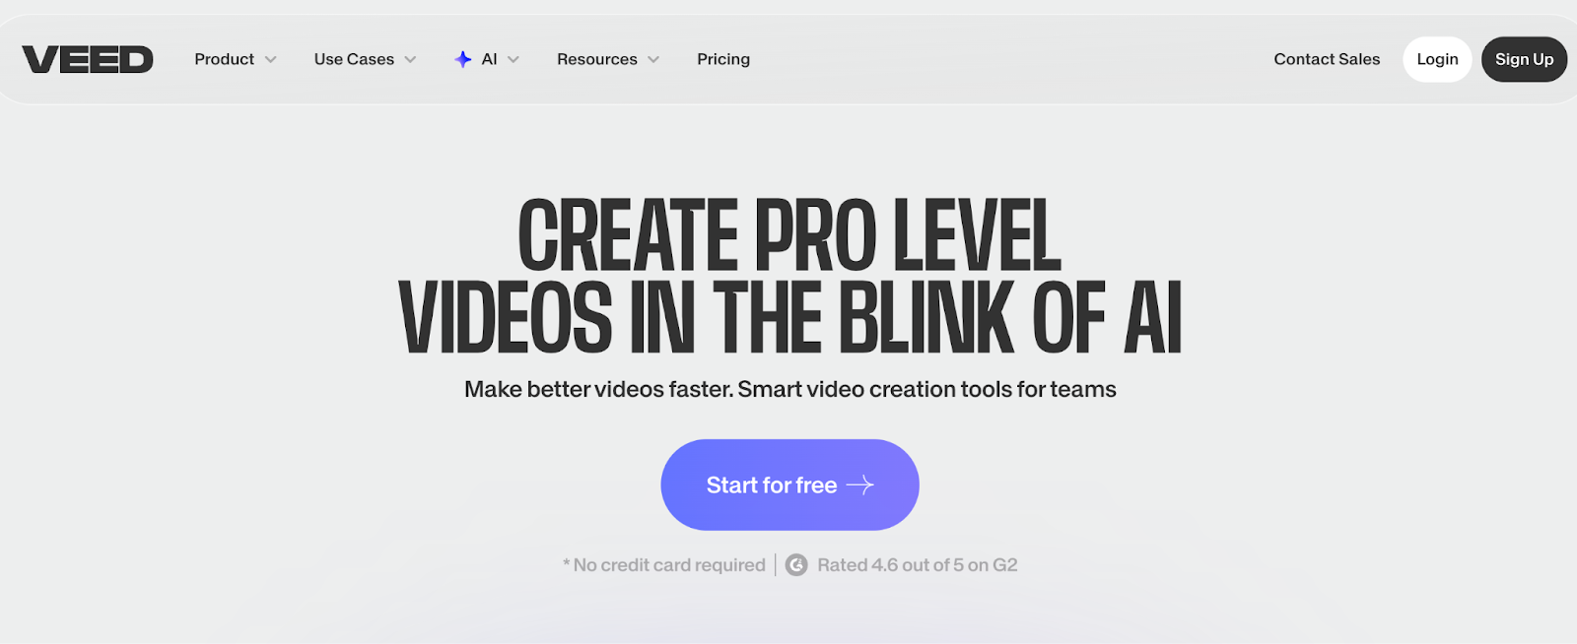Expand the chevron next to Product
The width and height of the screenshot is (1577, 644).
[271, 60]
